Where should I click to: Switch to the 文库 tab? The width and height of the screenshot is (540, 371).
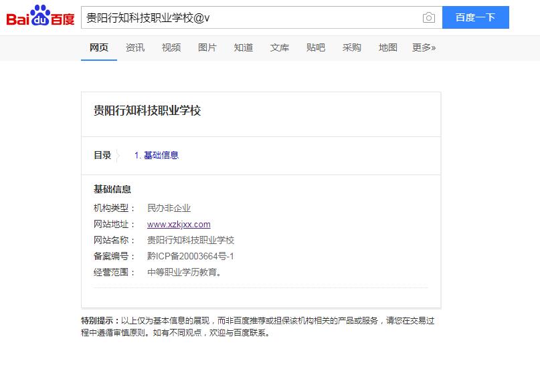pos(280,47)
